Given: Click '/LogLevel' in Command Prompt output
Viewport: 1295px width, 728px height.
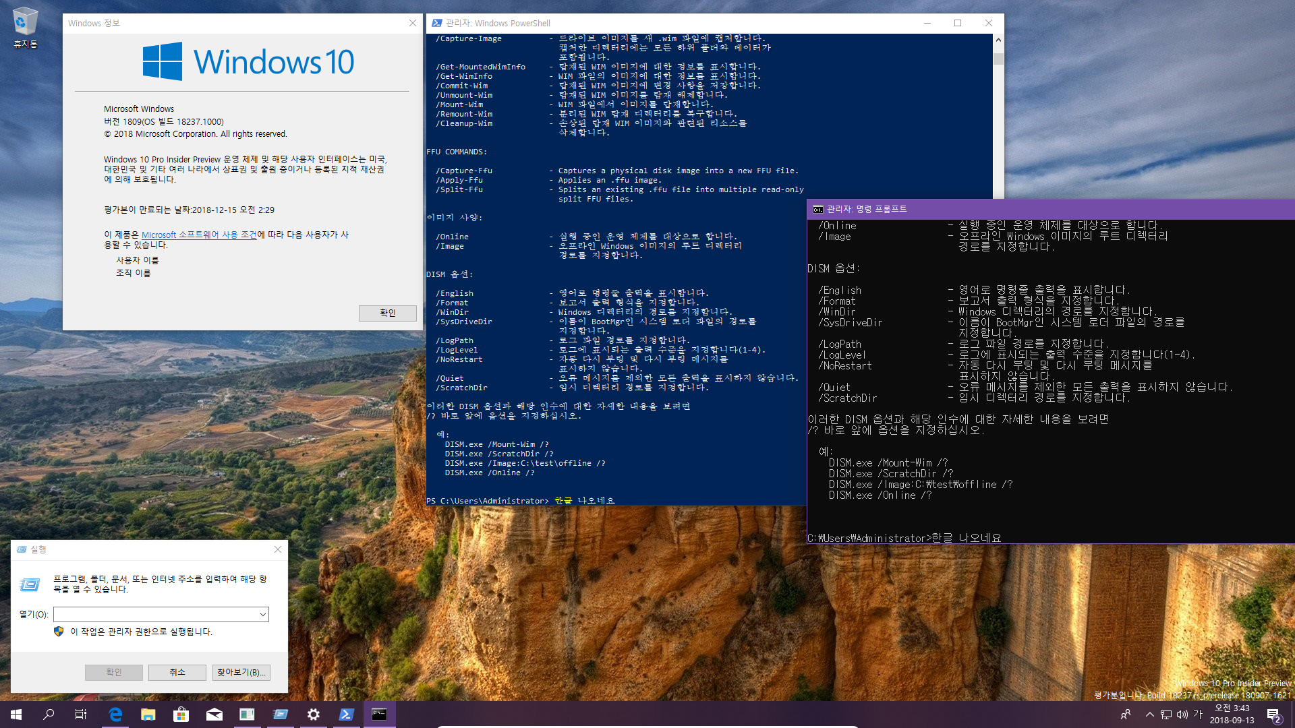Looking at the screenshot, I should pyautogui.click(x=842, y=355).
